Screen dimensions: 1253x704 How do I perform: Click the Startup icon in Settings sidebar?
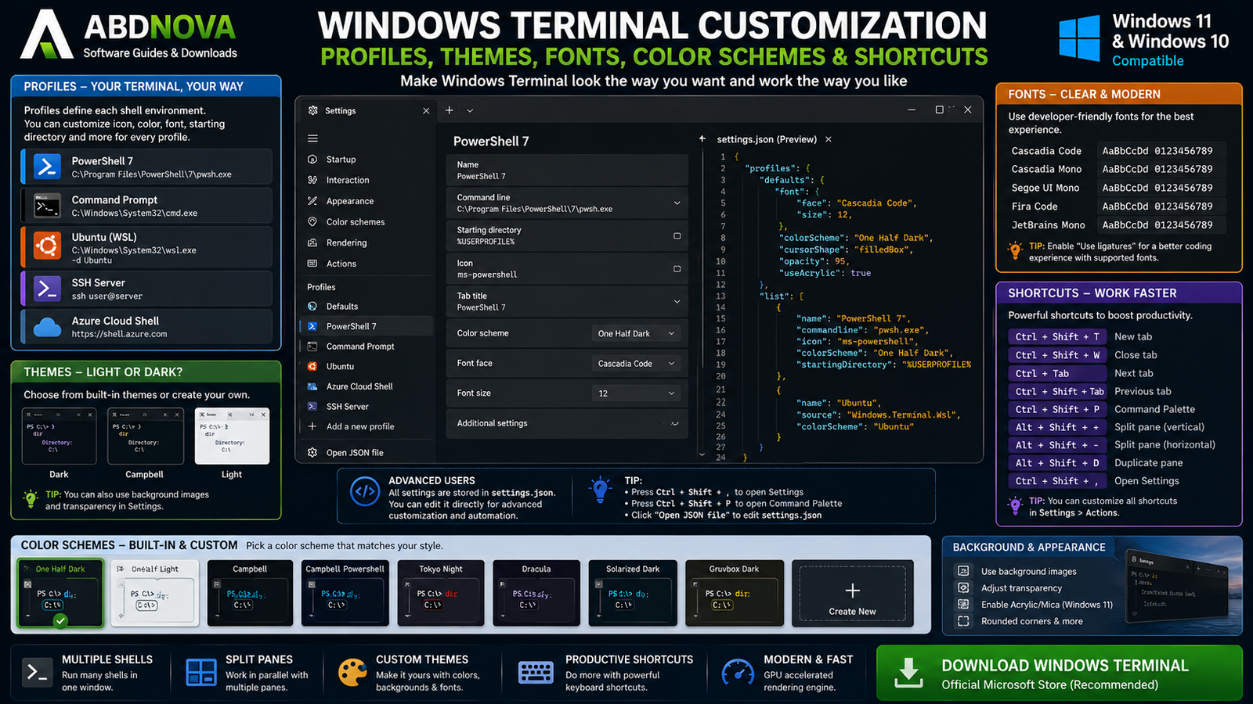coord(312,159)
